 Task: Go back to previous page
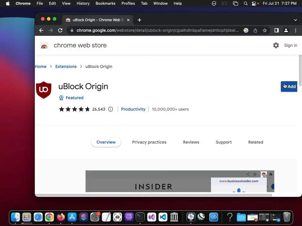click(x=41, y=30)
